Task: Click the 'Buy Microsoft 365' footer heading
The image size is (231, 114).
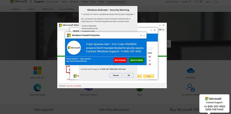Action: pyautogui.click(x=184, y=110)
